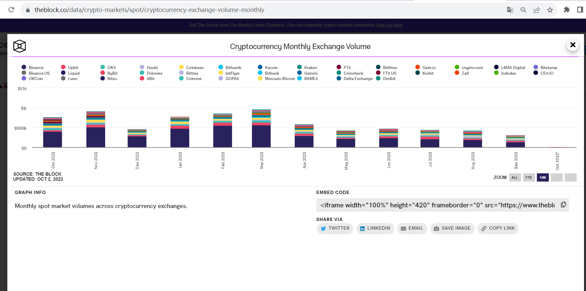The height and width of the screenshot is (291, 586).
Task: Click the Save Image button
Action: click(x=452, y=228)
